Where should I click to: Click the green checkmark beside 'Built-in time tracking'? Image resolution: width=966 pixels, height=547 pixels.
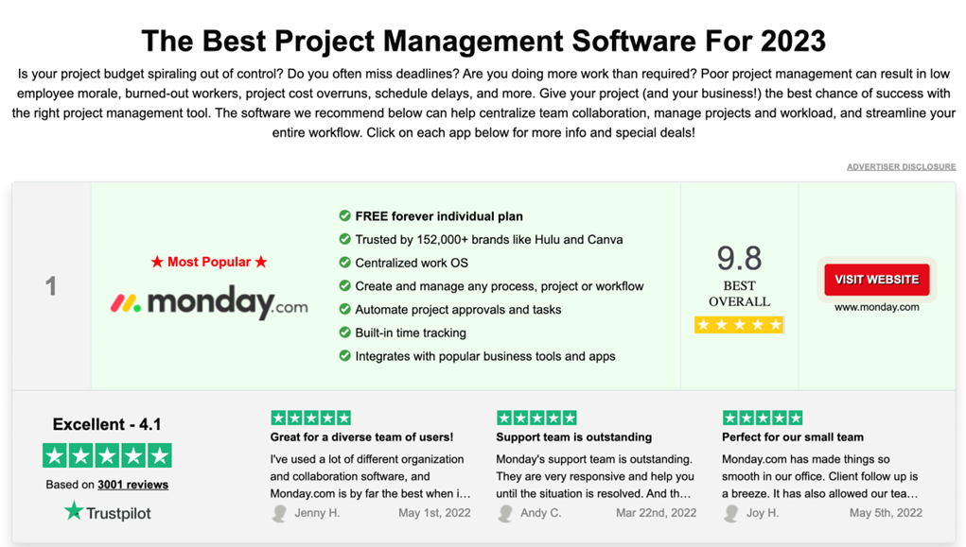click(x=345, y=333)
